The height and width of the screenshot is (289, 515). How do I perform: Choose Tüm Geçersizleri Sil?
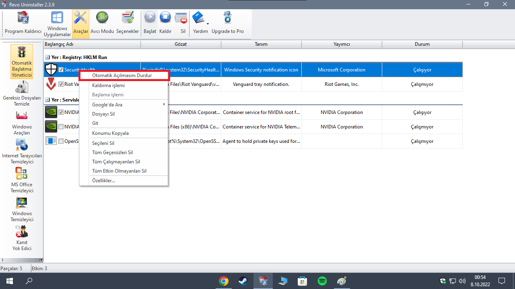[124, 153]
